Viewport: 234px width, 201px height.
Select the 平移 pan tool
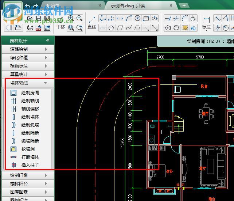61,23
